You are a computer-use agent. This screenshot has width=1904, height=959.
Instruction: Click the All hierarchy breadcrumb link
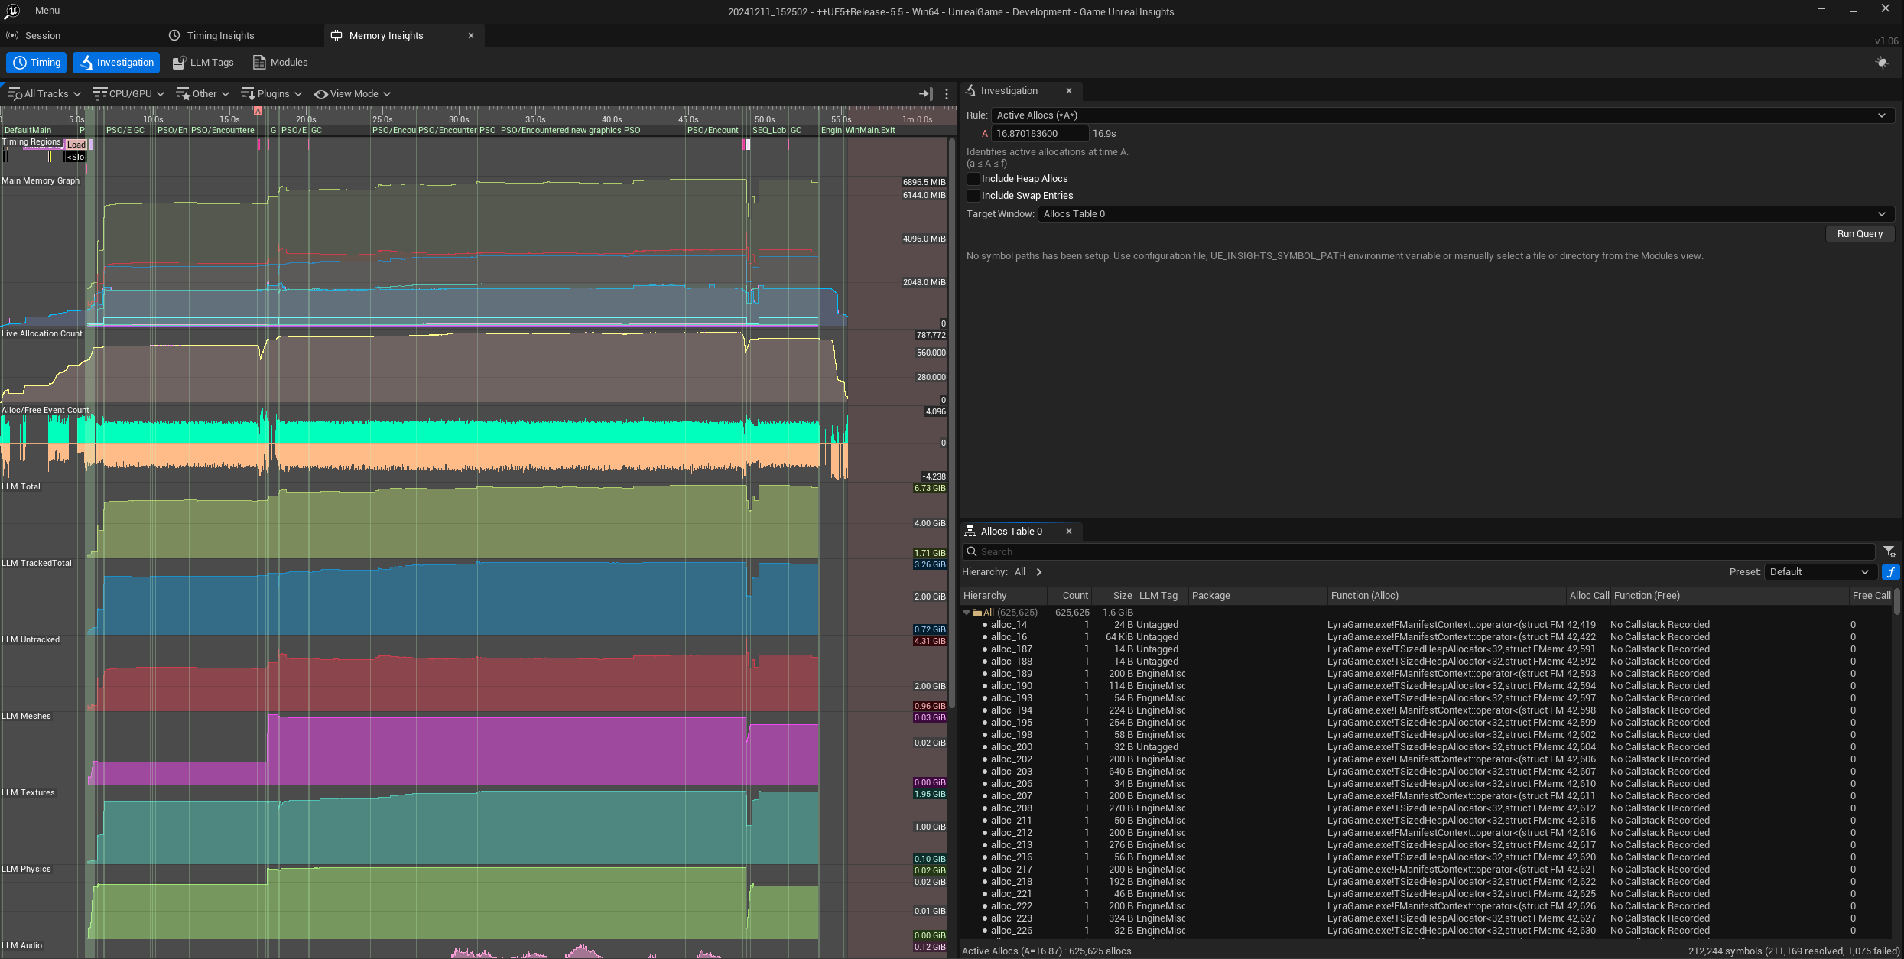(x=1020, y=572)
